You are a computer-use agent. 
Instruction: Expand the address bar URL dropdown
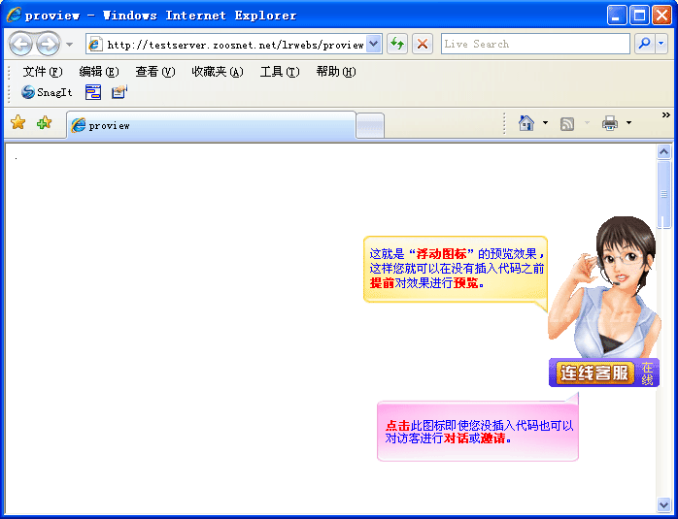click(x=374, y=44)
